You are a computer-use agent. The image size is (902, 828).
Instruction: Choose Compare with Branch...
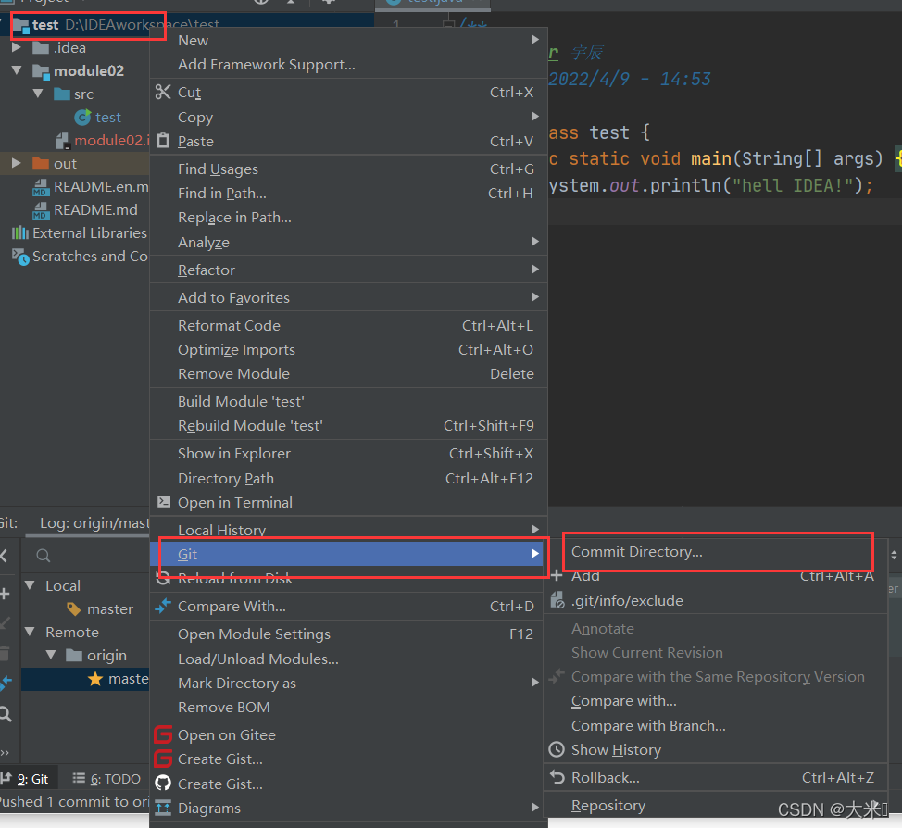coord(716,725)
